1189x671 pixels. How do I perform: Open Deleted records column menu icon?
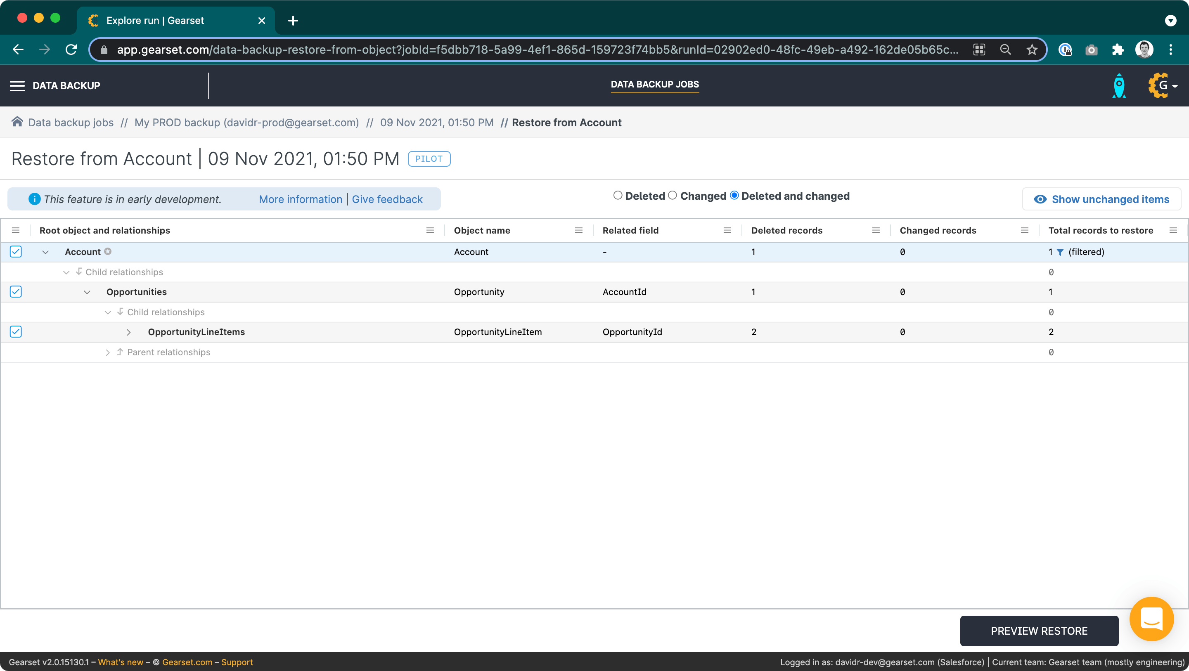[876, 230]
